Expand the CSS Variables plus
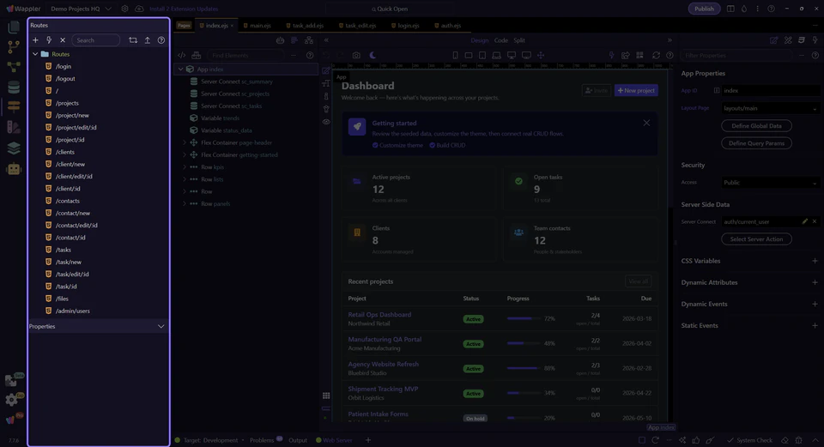 815,261
